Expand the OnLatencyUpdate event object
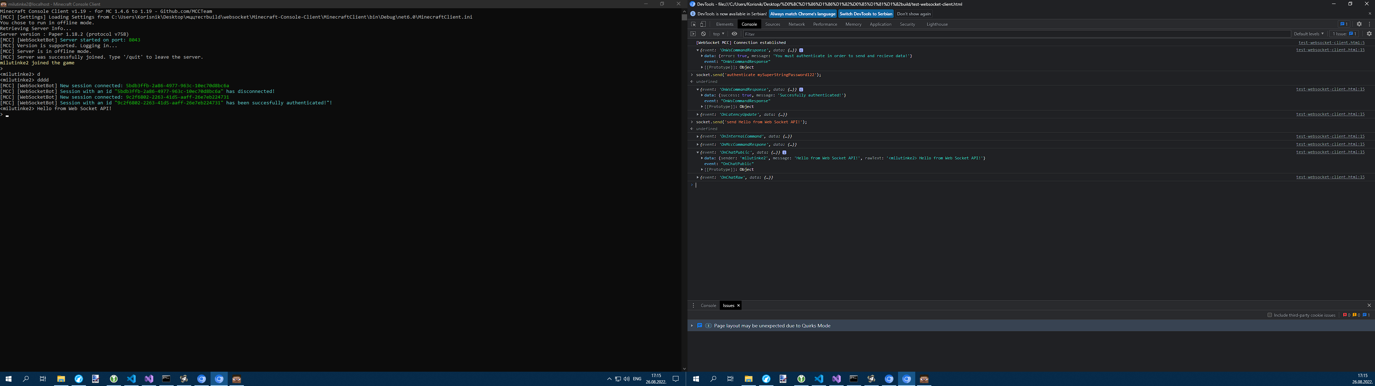Viewport: 1375px width, 386px height. pos(698,115)
